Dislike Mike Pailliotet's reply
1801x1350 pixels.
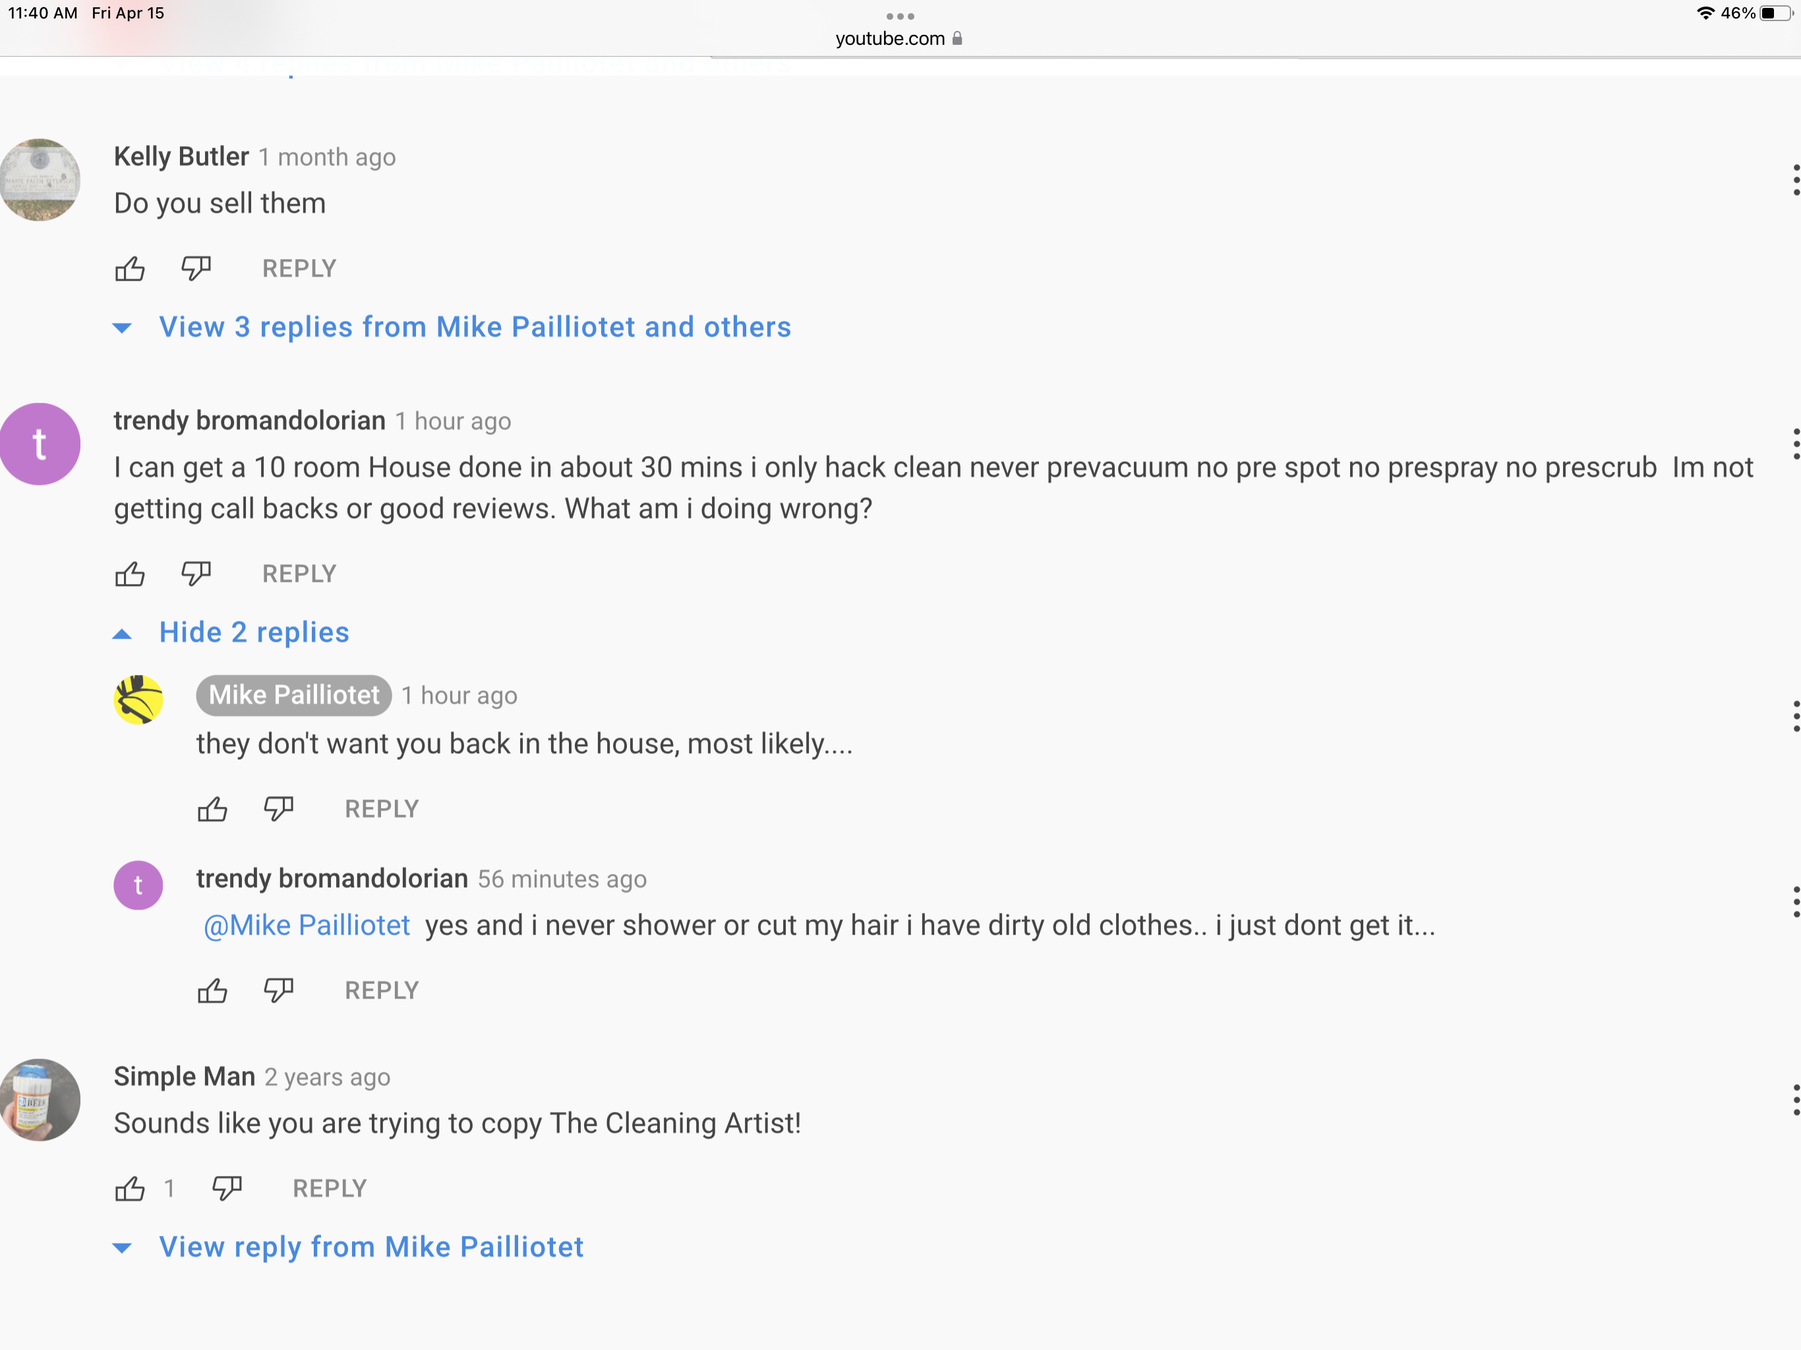tap(278, 809)
